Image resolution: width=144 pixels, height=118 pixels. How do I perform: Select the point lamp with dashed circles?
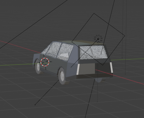[98, 39]
